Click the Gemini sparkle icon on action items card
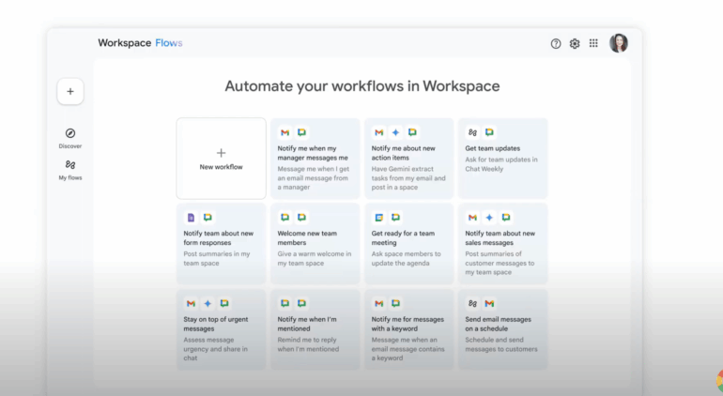This screenshot has height=396, width=723. tap(396, 132)
